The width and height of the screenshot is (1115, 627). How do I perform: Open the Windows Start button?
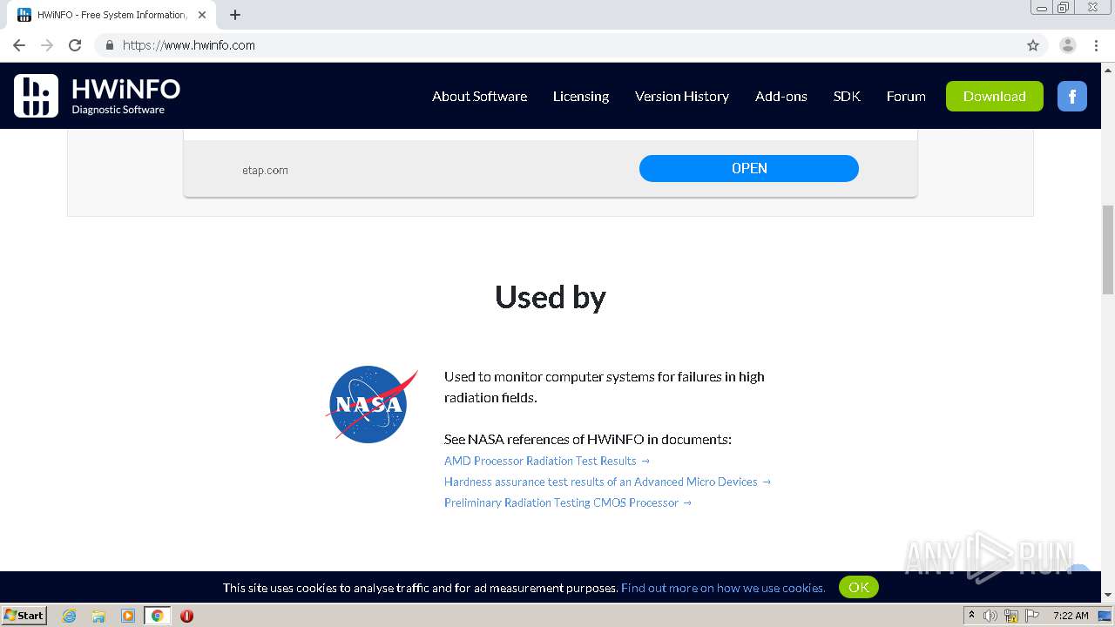pos(24,616)
